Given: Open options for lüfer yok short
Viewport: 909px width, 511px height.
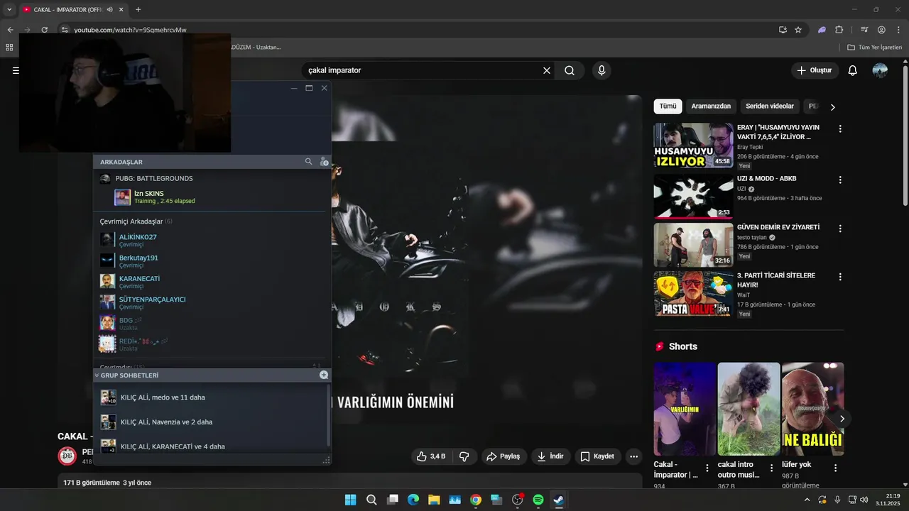Looking at the screenshot, I should (x=835, y=468).
